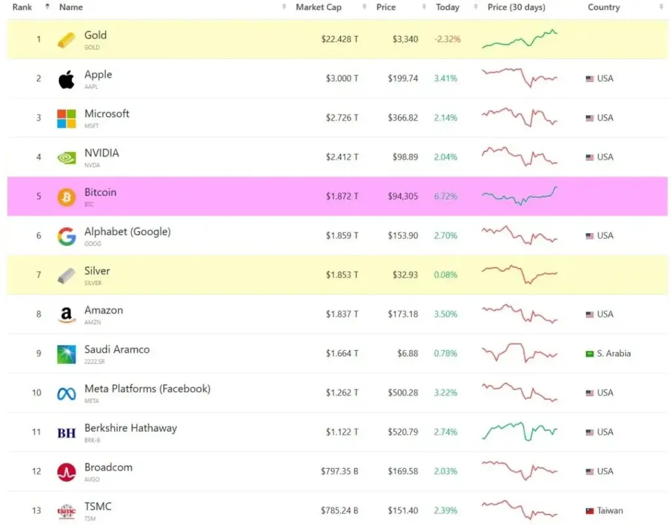Viewport: 671px width, 525px height.
Task: Select the Apple logo icon
Action: (x=66, y=78)
